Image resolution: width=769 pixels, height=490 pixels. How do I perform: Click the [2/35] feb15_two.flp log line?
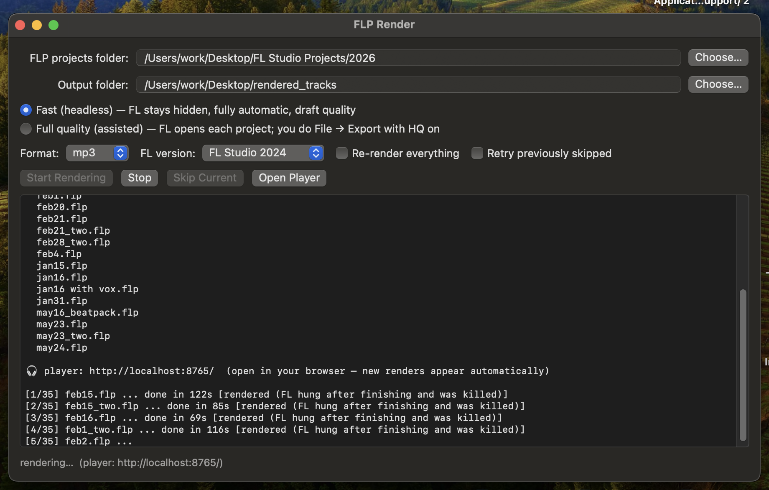[x=275, y=406]
